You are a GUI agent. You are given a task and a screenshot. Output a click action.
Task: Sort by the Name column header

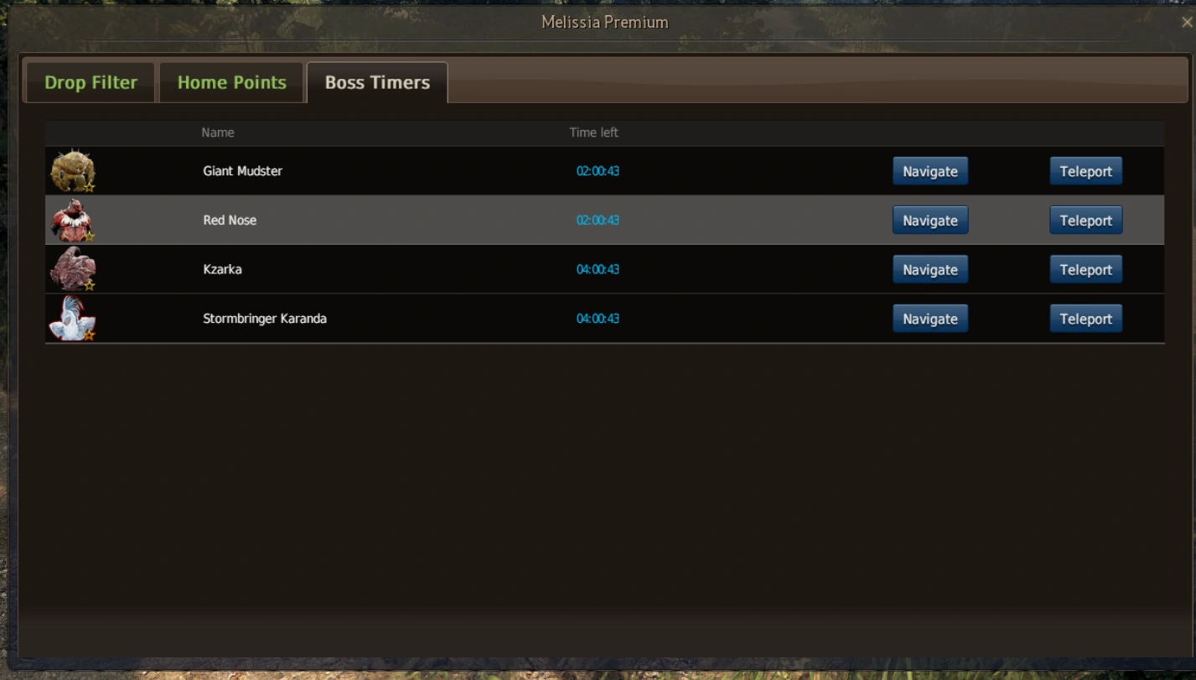pyautogui.click(x=218, y=132)
